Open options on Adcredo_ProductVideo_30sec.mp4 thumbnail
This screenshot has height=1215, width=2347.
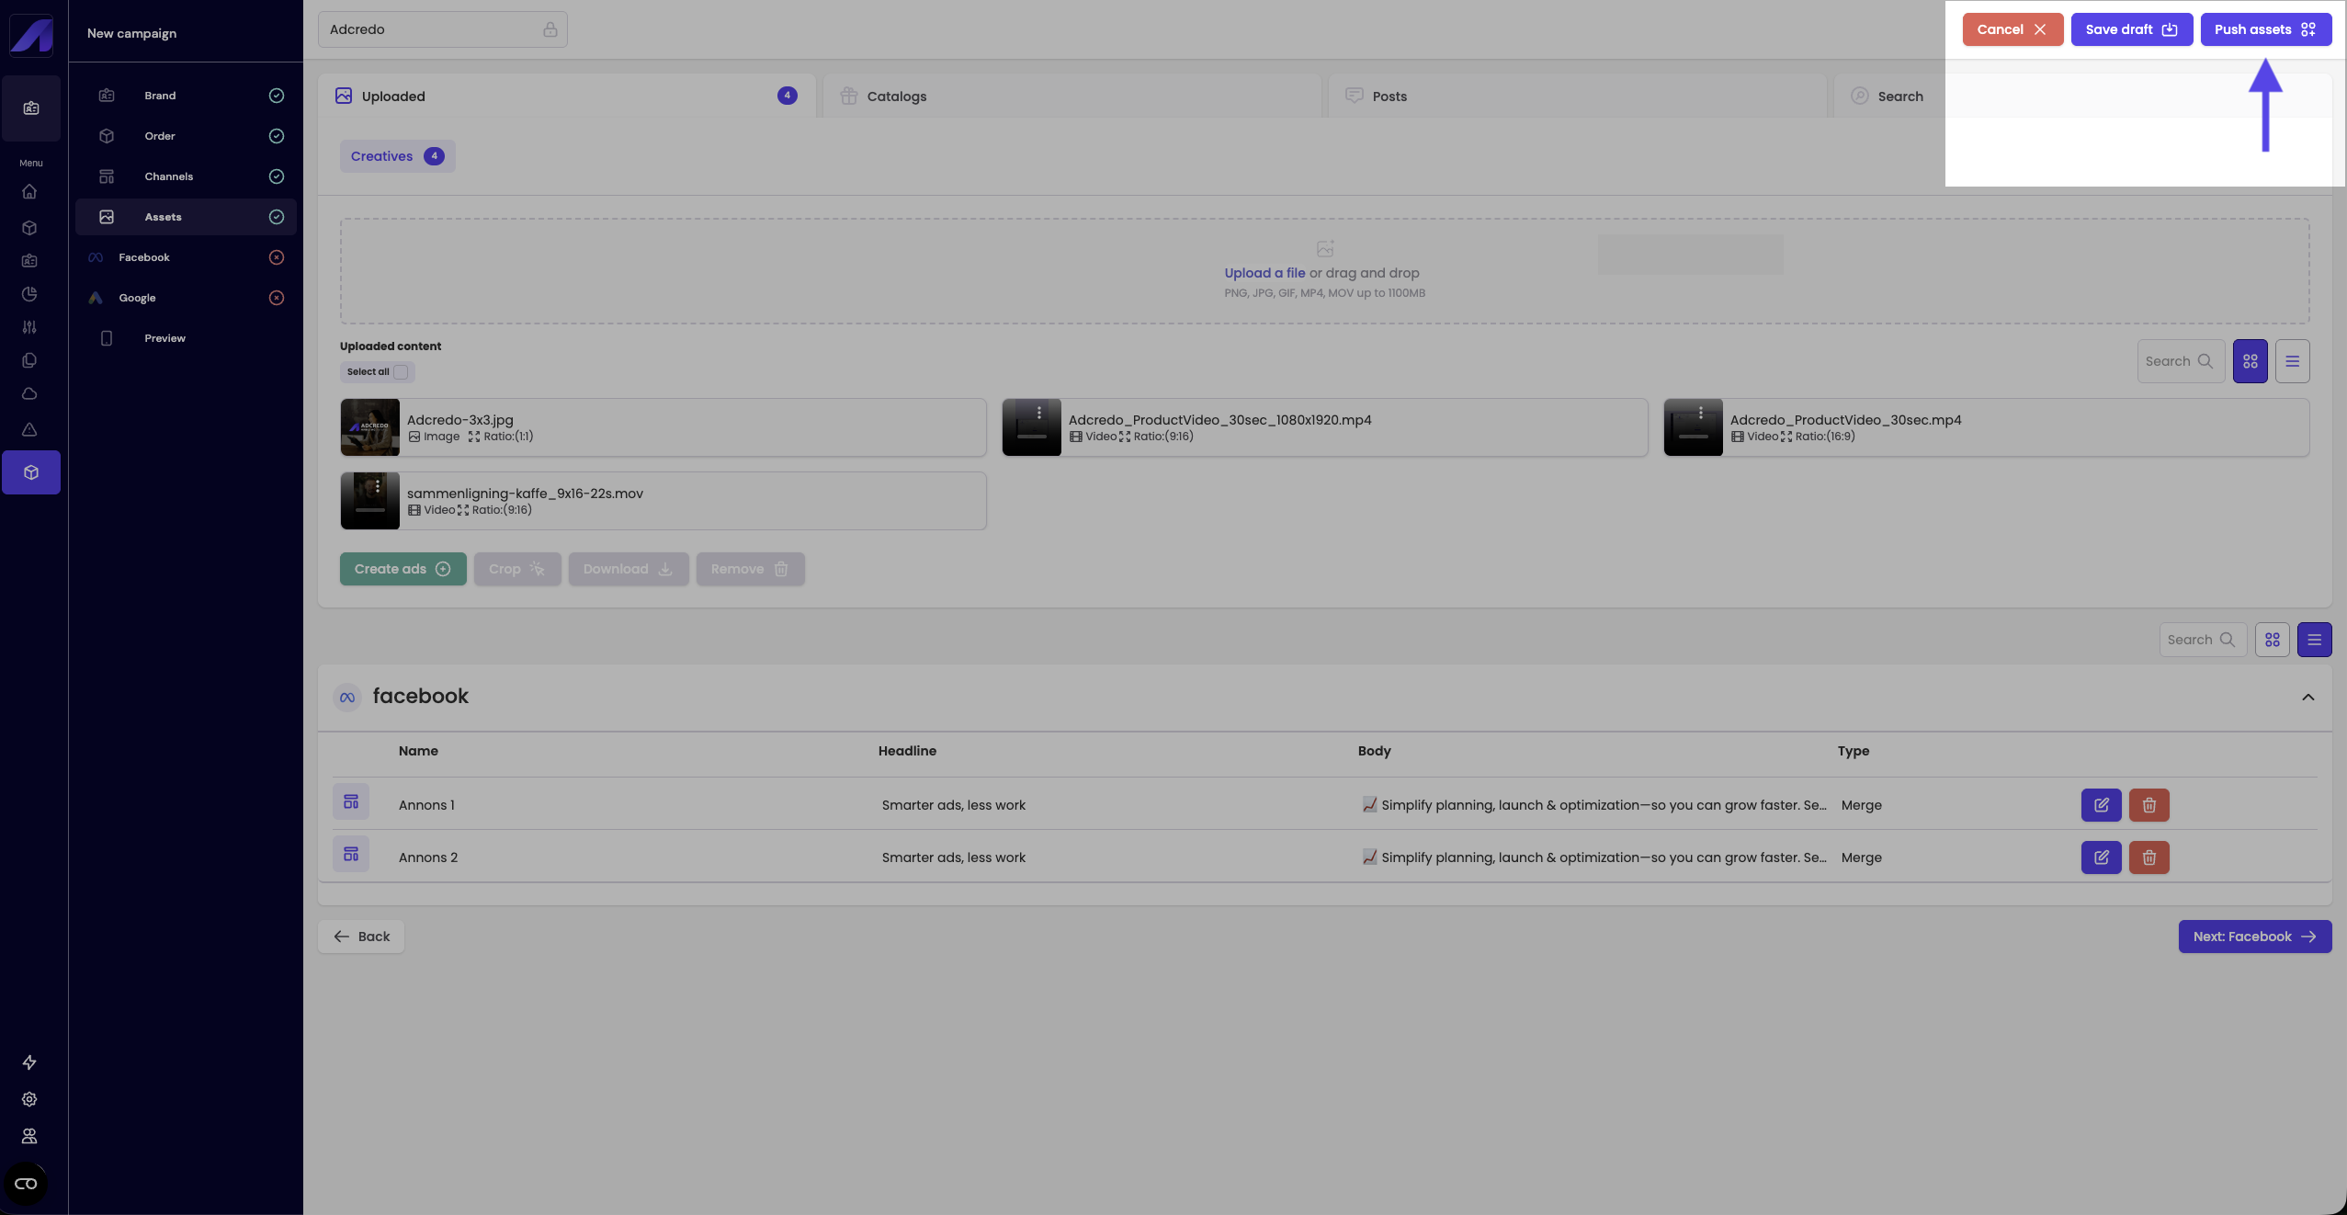click(x=1700, y=413)
